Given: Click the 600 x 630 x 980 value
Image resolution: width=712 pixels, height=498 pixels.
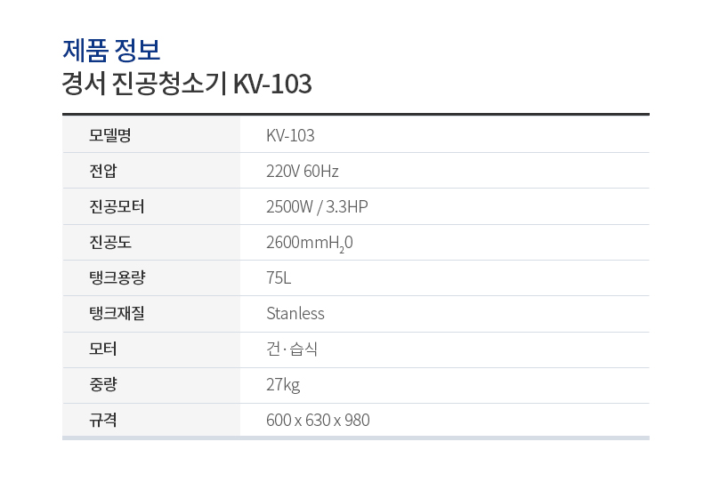Looking at the screenshot, I should point(318,420).
